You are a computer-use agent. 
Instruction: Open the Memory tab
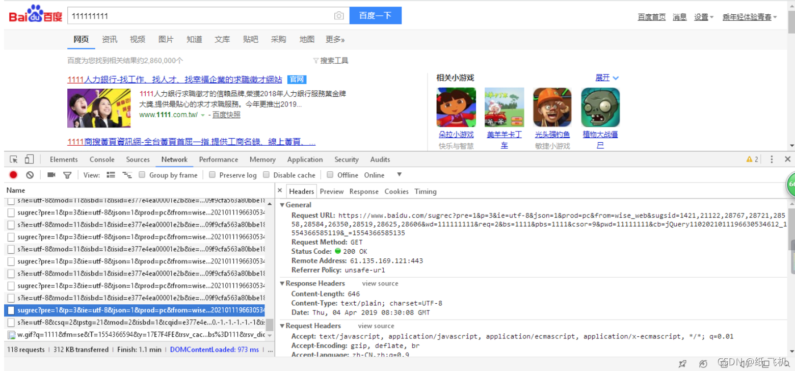coord(262,160)
